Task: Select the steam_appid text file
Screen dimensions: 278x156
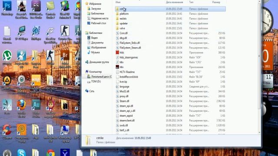Action: click(126, 116)
